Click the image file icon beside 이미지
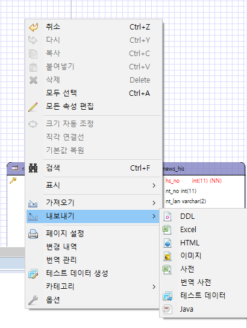 click(x=167, y=256)
